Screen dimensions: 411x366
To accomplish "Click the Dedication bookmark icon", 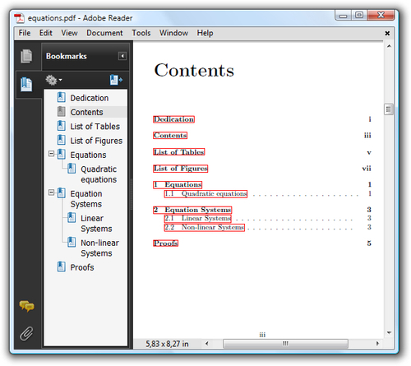I will click(x=62, y=97).
